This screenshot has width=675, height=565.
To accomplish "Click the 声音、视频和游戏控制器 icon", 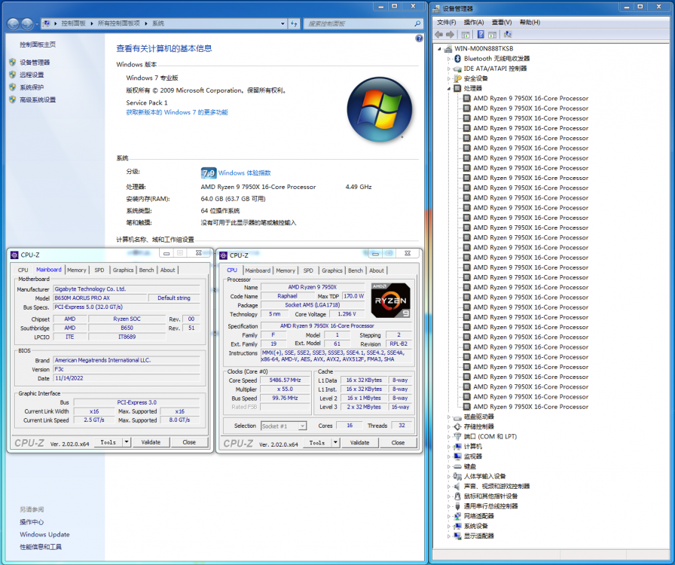I will point(456,486).
